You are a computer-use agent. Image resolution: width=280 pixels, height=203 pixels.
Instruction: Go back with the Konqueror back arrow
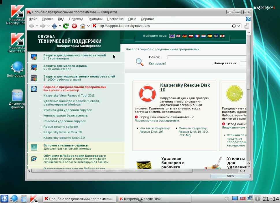click(x=31, y=26)
